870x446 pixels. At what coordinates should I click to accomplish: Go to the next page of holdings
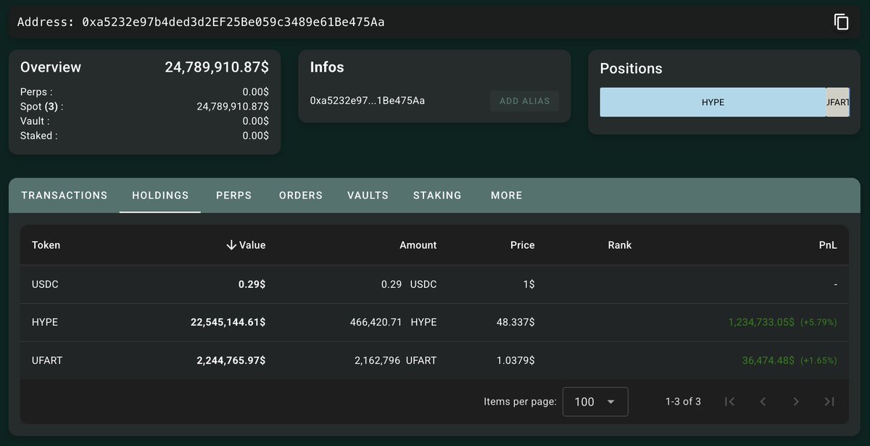tap(796, 402)
